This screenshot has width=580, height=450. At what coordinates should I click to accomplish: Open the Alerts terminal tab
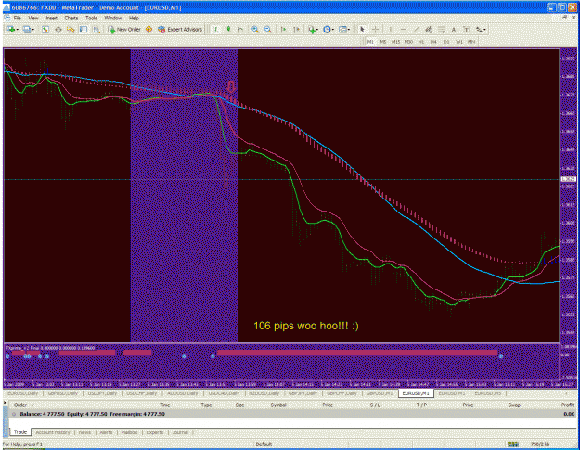[x=106, y=432]
